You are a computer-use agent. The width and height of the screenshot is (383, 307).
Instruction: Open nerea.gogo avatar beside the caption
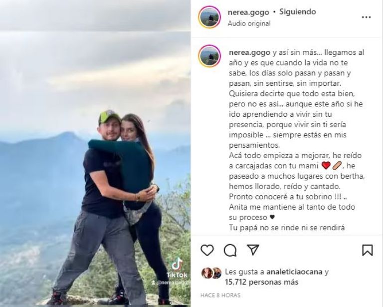coord(209,56)
